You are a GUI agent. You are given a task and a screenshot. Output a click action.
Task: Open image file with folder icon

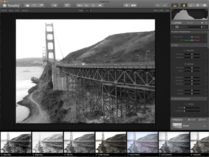(x=27, y=5)
